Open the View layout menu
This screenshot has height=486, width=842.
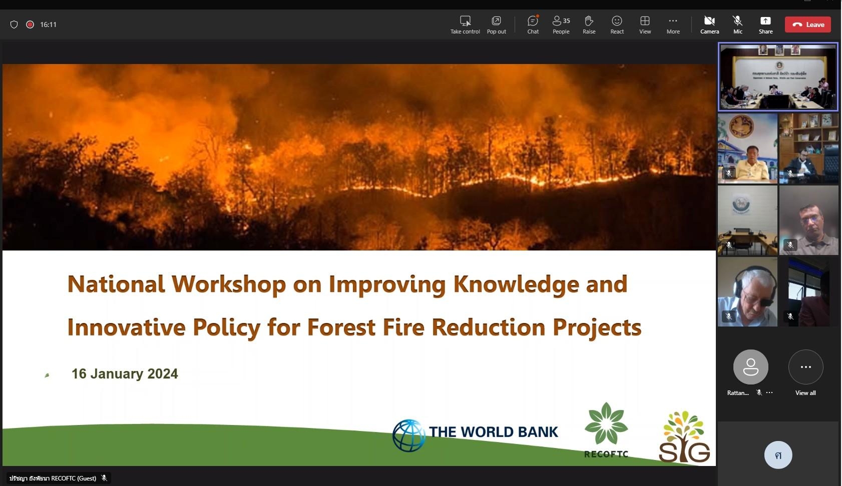click(645, 21)
